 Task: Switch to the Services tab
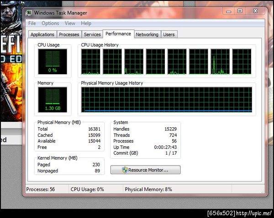(92, 34)
